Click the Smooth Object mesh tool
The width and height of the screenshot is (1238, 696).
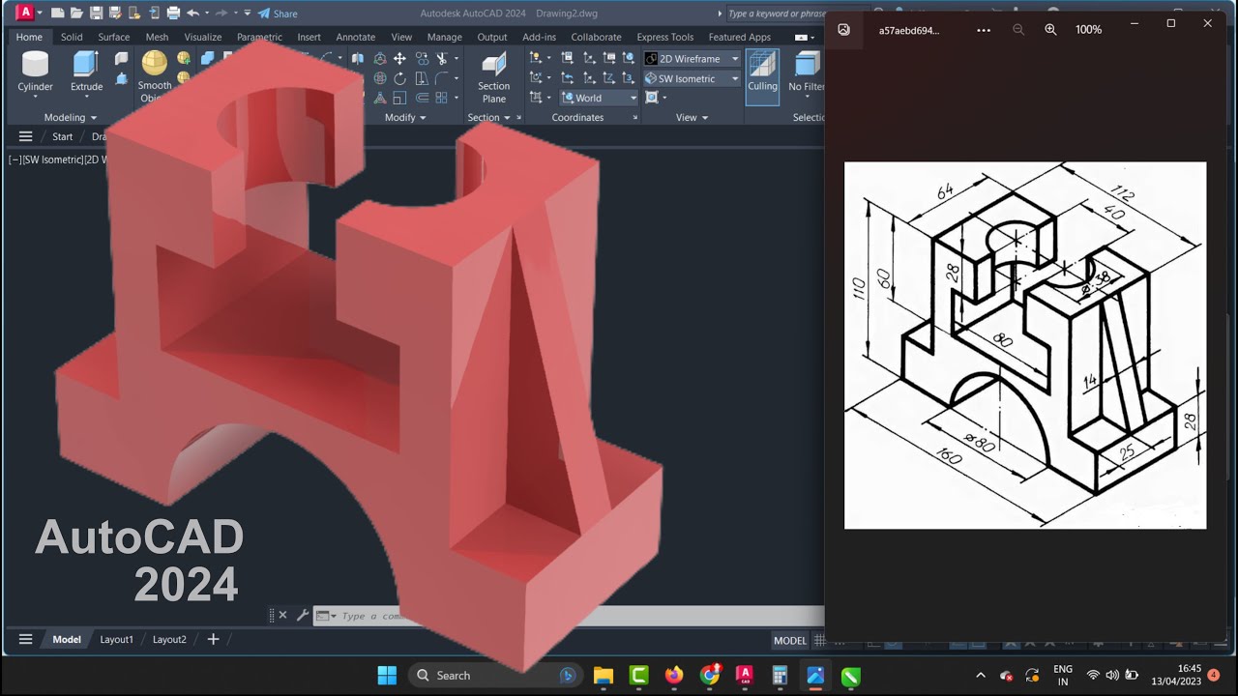tap(154, 75)
